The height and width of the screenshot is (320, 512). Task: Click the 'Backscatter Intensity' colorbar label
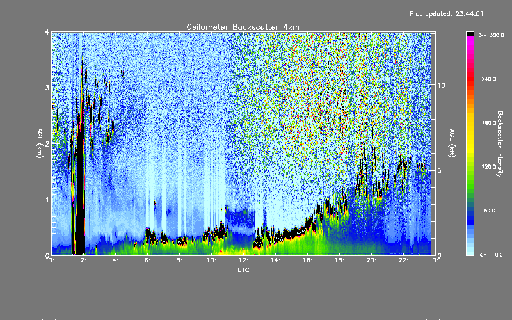click(x=500, y=144)
